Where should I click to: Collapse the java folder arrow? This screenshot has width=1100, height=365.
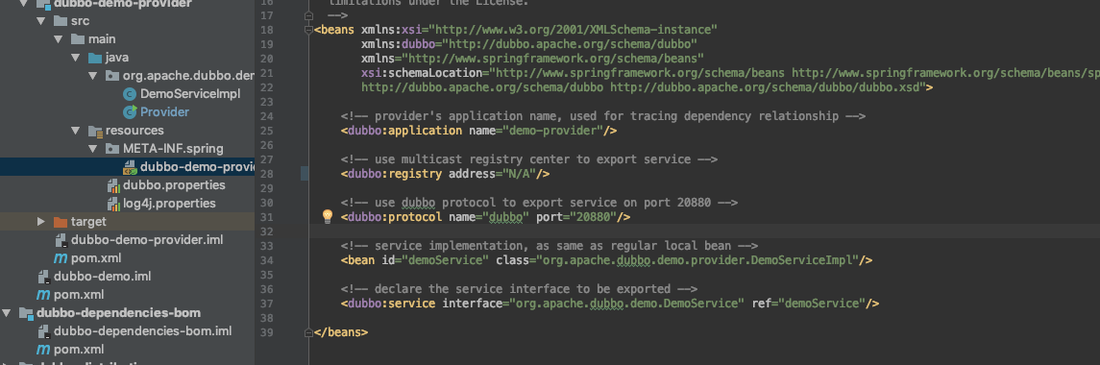click(x=76, y=58)
